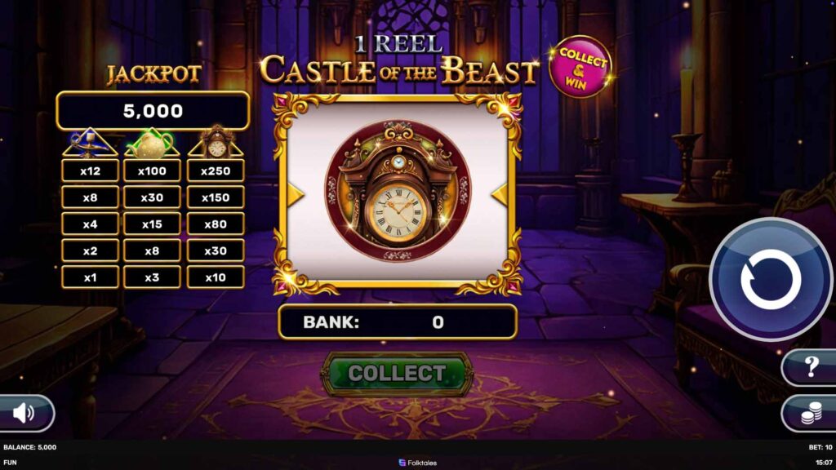Open the help question mark button
This screenshot has width=836, height=470.
tap(809, 367)
